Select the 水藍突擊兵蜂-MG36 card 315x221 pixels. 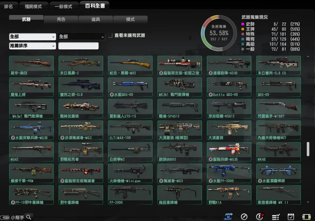point(31,130)
